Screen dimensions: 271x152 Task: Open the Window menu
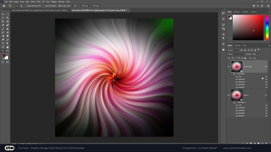(x=61, y=2)
